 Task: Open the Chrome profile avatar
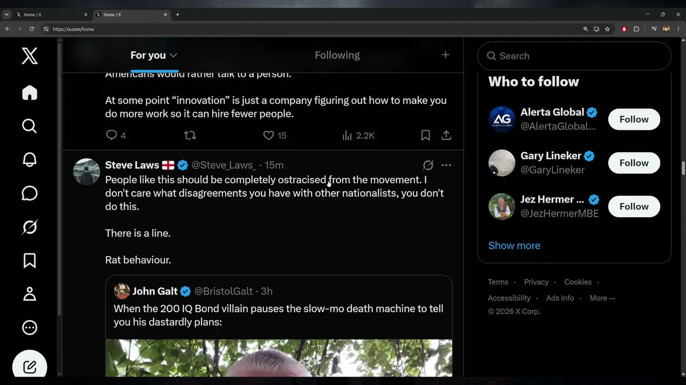click(x=666, y=29)
